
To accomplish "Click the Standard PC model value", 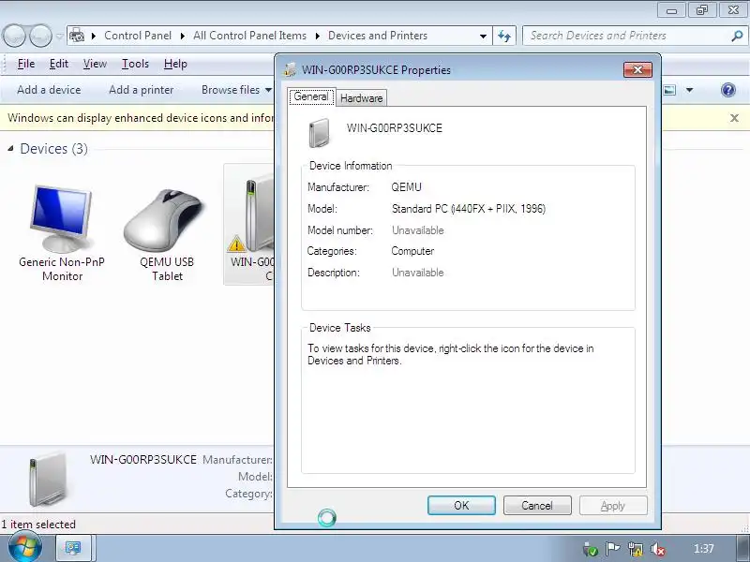I will click(x=468, y=209).
